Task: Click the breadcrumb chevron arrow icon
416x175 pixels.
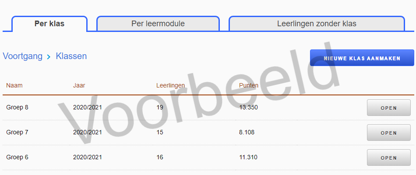Action: coord(49,56)
